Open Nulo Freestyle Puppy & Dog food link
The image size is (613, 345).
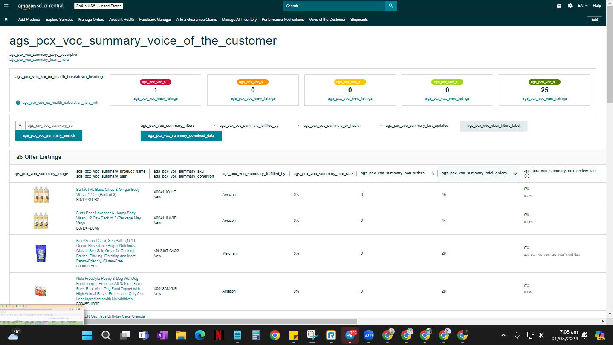coord(110,289)
